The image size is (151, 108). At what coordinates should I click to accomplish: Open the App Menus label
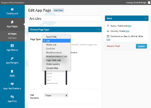12,50
